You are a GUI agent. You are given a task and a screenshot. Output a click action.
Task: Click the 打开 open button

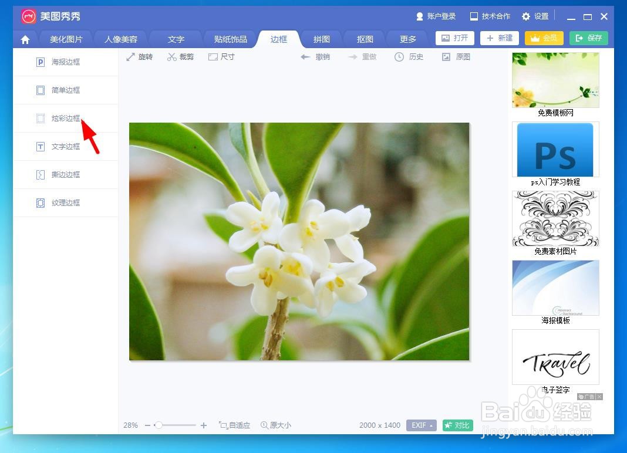[x=454, y=38]
